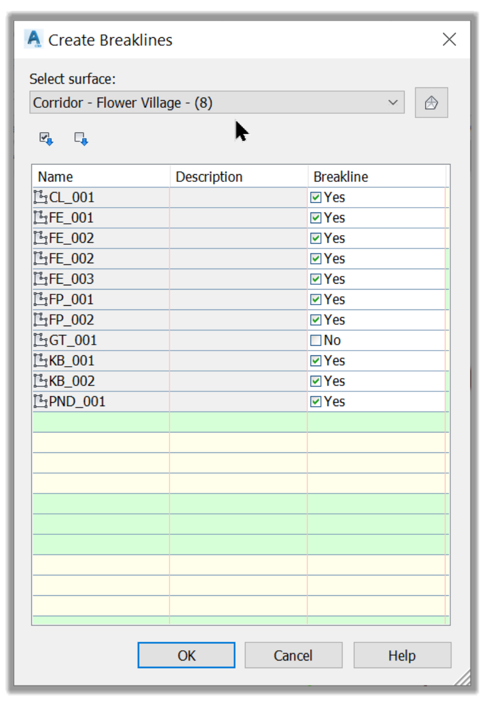Click the uncheck all breaklines icon

(81, 139)
